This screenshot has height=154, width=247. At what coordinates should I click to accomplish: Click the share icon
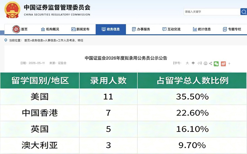click(x=211, y=63)
